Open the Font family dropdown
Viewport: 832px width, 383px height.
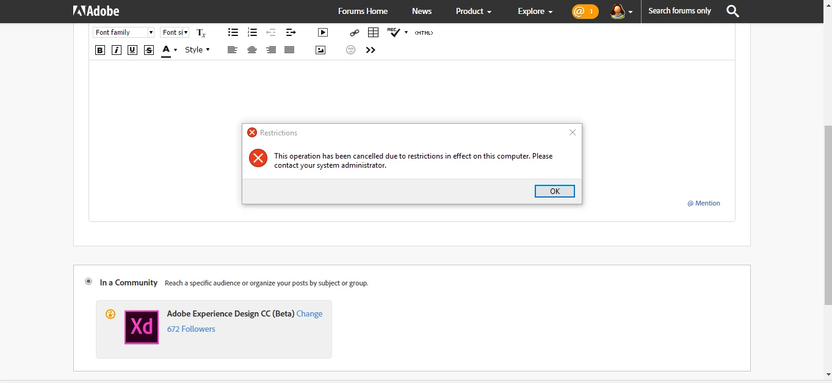coord(124,32)
